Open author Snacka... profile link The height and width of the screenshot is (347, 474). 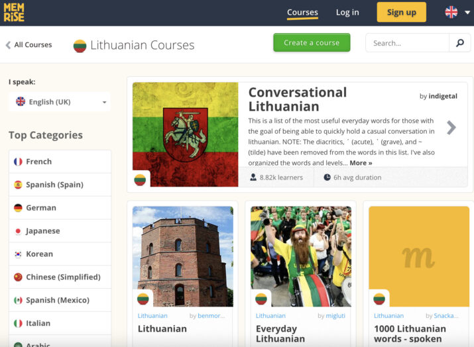click(x=446, y=316)
